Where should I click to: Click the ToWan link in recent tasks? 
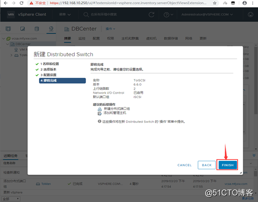click(x=46, y=184)
